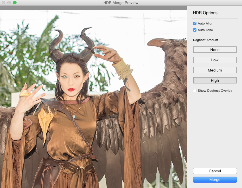Select the High deghost amount
Screen dimensions: 242x188
pos(215,80)
